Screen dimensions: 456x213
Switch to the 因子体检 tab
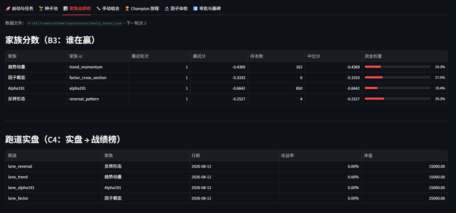(176, 9)
